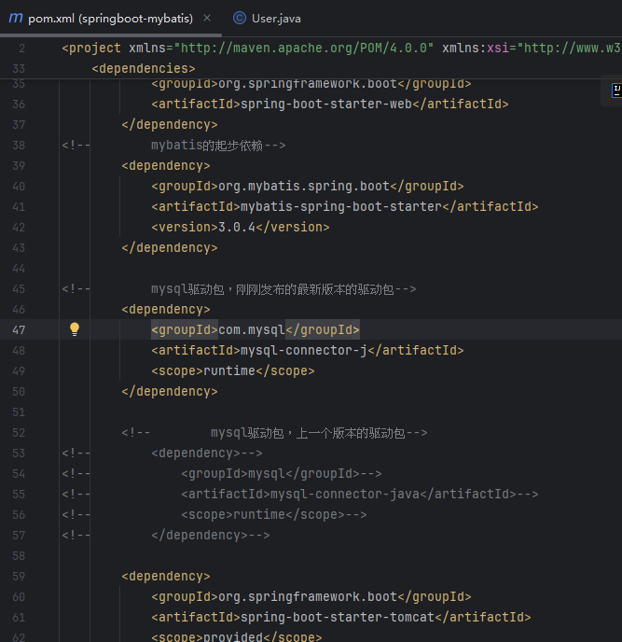Click the comment 'mysql驱动包，上一个版本的驱动包'
The height and width of the screenshot is (642, 622).
308,433
